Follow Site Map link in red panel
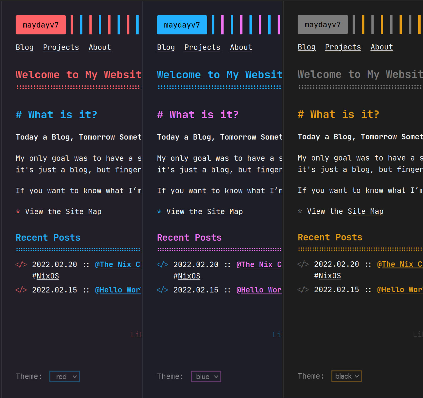 pos(83,212)
